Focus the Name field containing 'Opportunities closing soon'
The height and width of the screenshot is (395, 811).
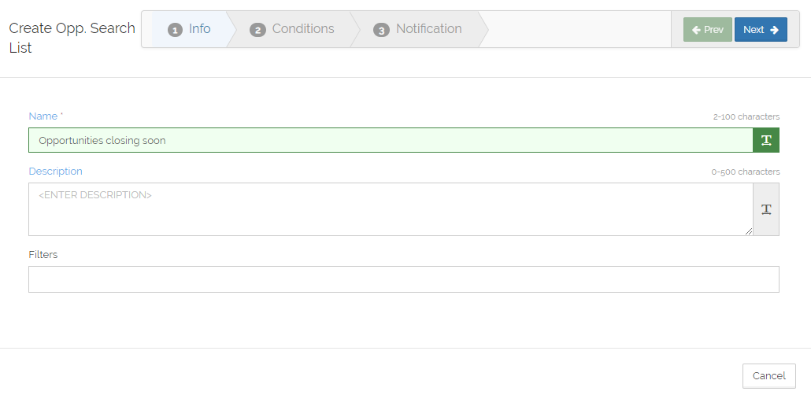click(x=391, y=140)
